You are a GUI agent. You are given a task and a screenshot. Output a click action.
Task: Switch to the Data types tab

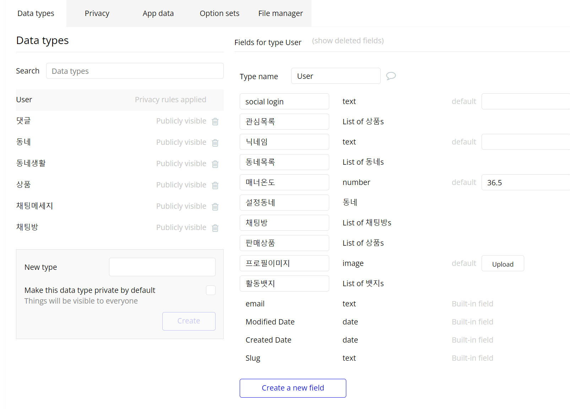click(36, 13)
